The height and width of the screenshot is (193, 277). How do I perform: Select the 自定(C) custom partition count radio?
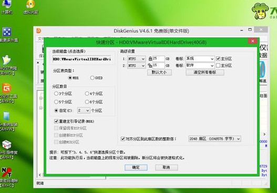pyautogui.click(x=56, y=110)
